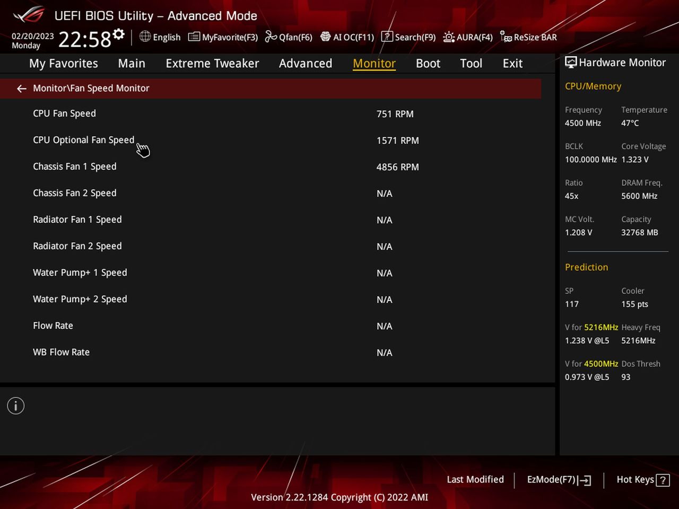Switch to EzMode(F7)

(x=559, y=480)
